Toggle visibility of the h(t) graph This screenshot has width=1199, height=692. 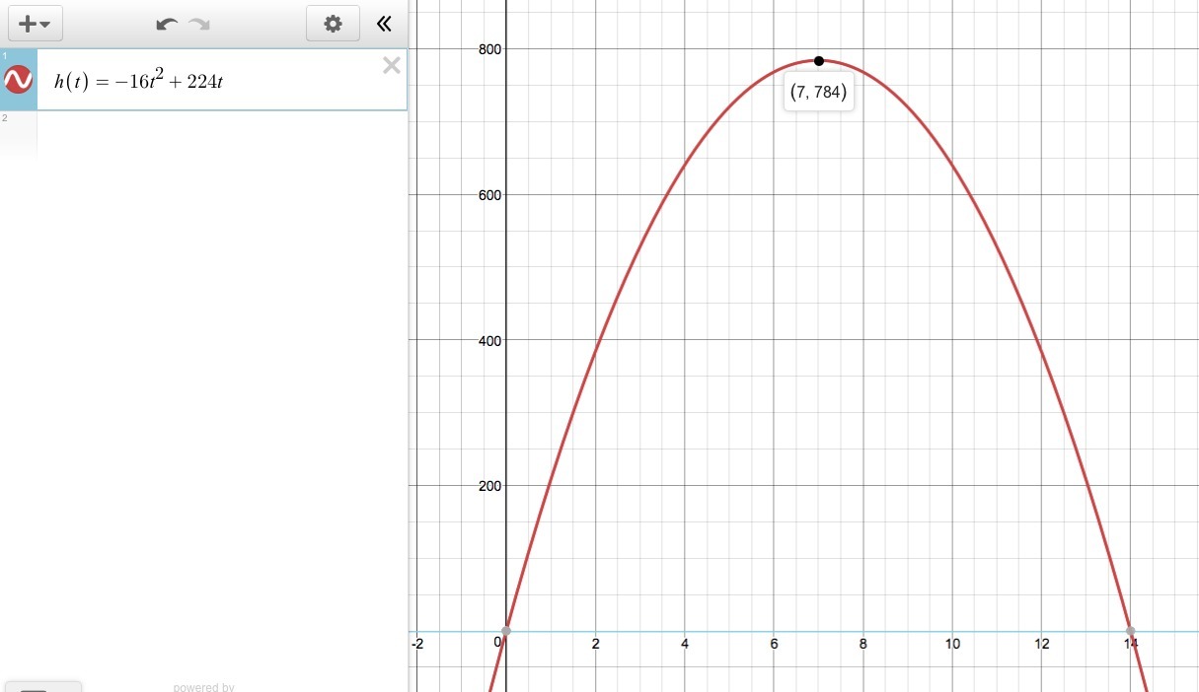[x=19, y=79]
